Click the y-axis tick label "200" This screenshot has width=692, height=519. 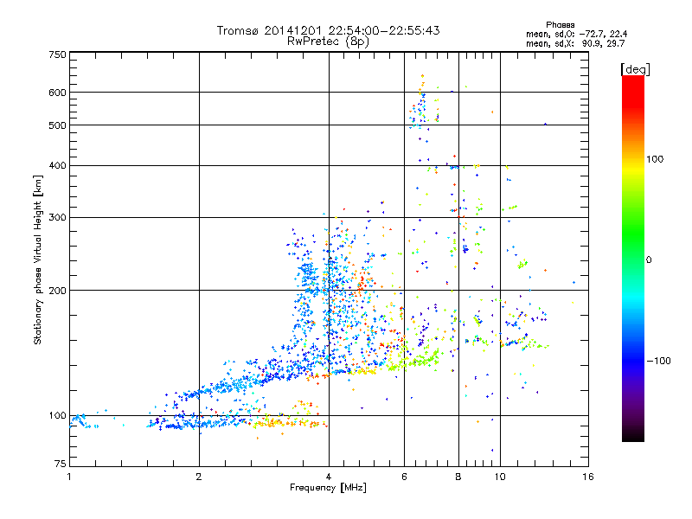(x=58, y=291)
